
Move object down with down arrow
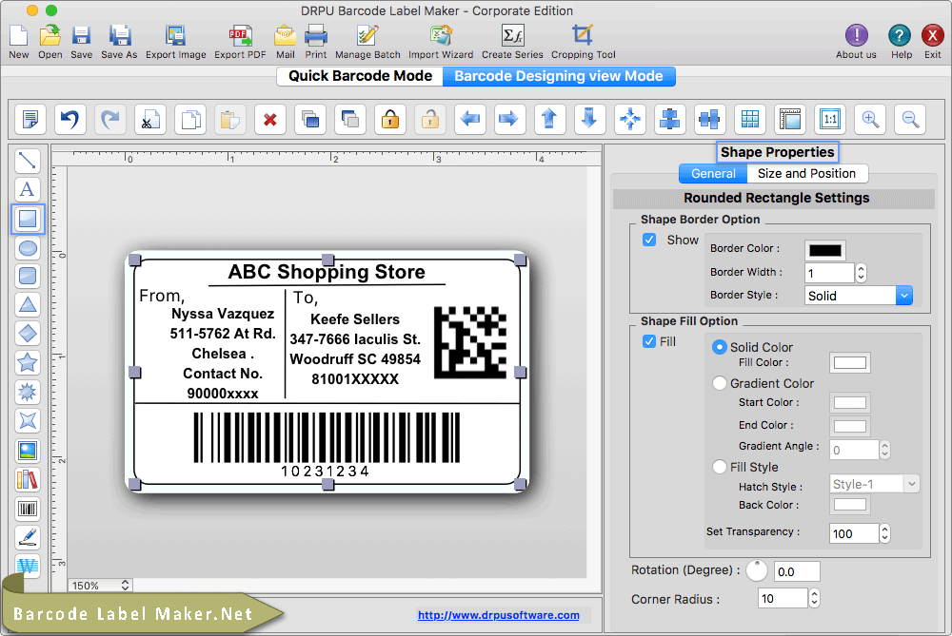point(589,119)
